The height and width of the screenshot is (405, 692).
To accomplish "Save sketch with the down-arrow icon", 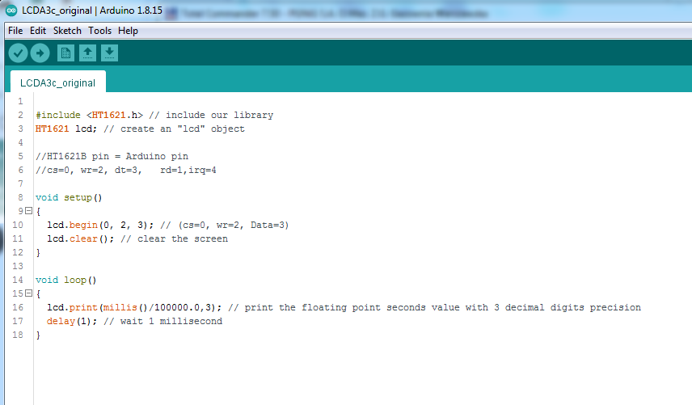I will click(x=109, y=53).
